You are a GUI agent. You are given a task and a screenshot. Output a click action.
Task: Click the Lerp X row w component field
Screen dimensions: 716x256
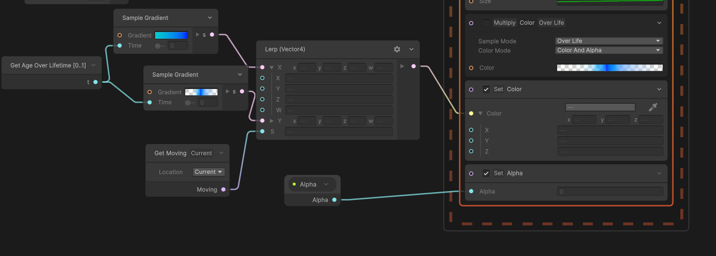coord(384,68)
